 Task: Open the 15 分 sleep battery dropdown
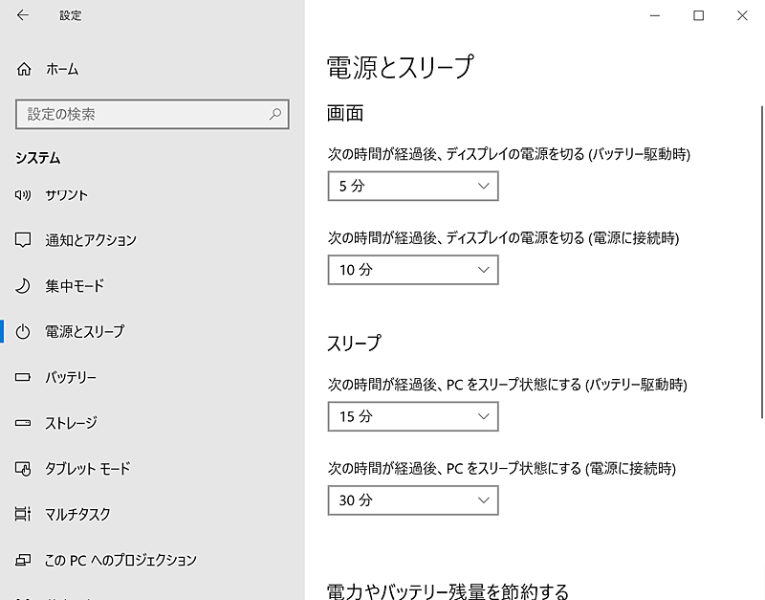tap(412, 416)
